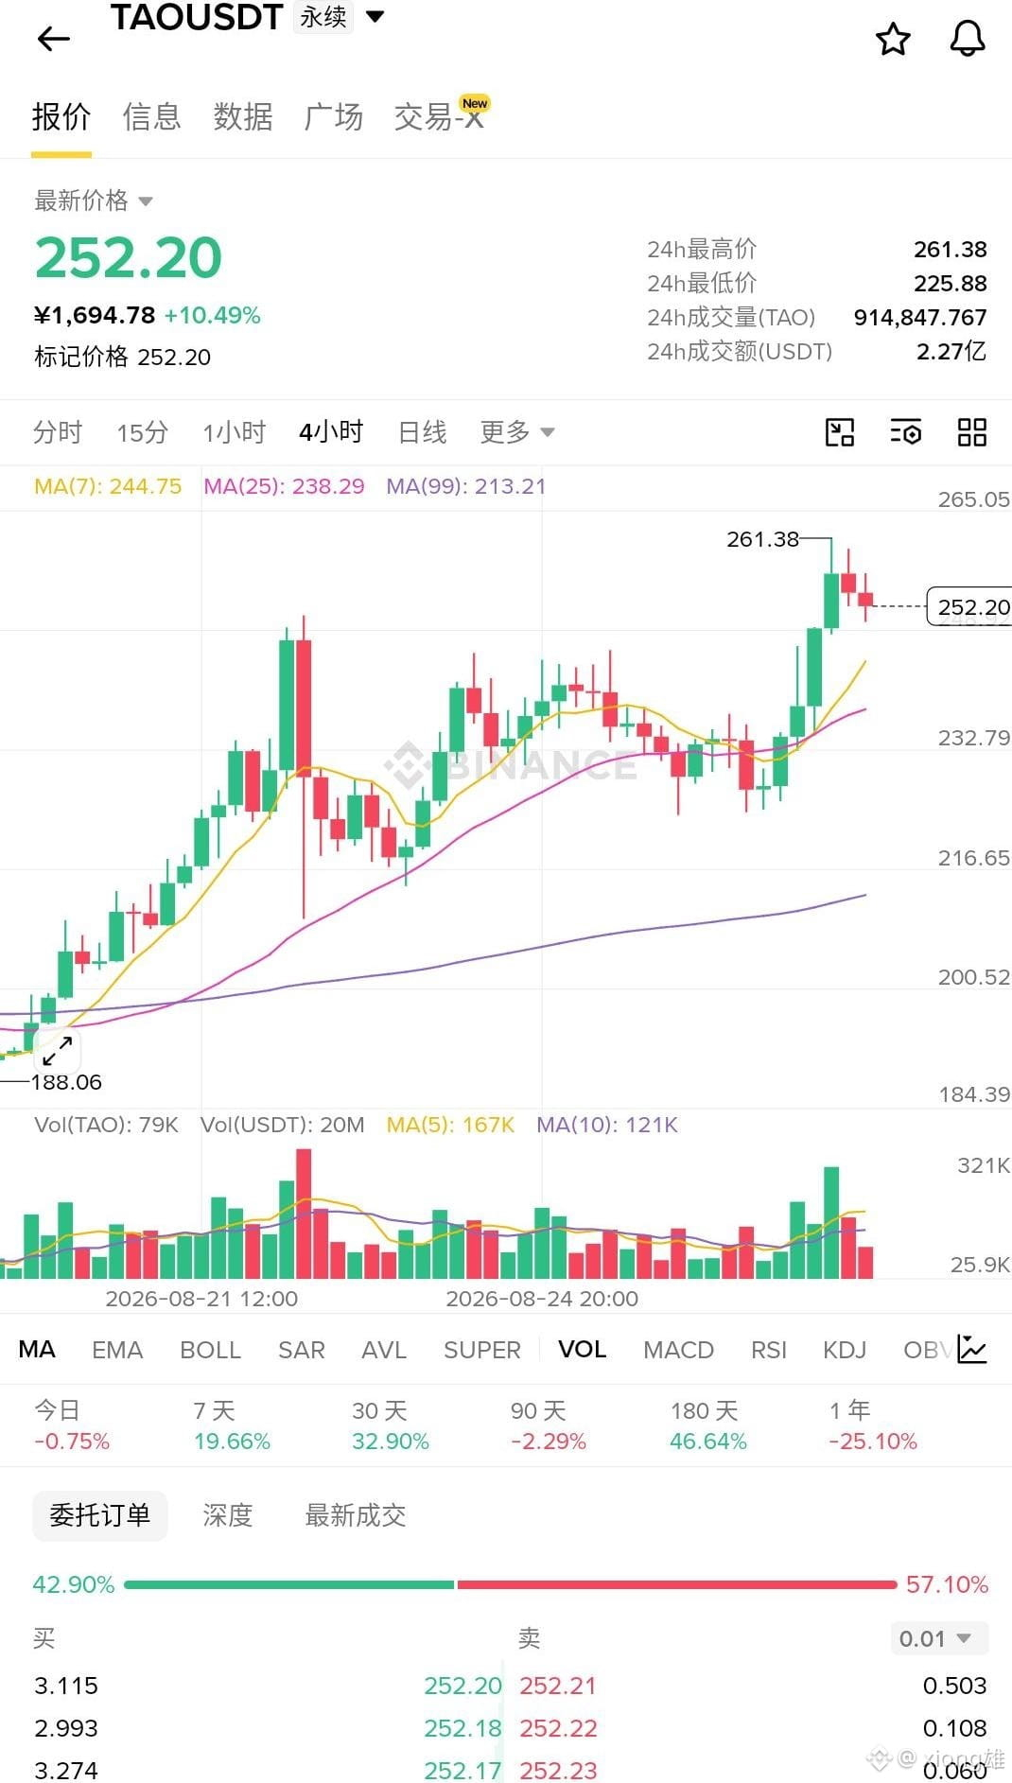Toggle the VOL sub-indicator
This screenshot has height=1783, width=1012.
point(583,1350)
